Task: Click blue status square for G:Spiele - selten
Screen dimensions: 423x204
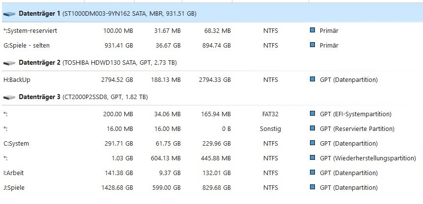Action: 312,45
